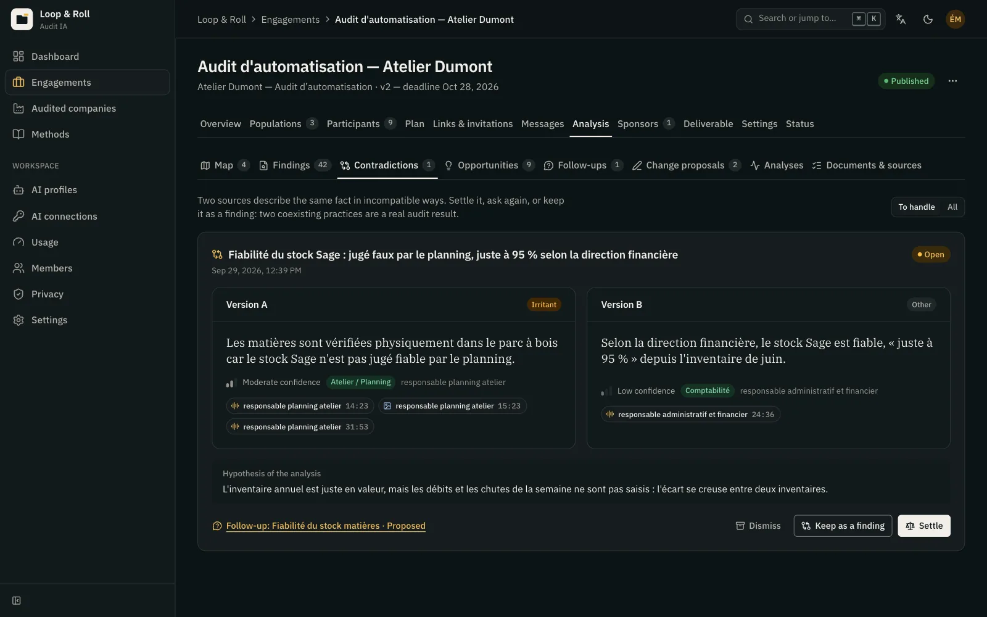Click Keep as a finding
987x617 pixels.
pyautogui.click(x=843, y=526)
